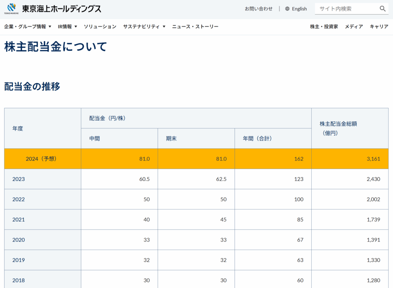Go to メディア page
The width and height of the screenshot is (393, 288).
(354, 26)
